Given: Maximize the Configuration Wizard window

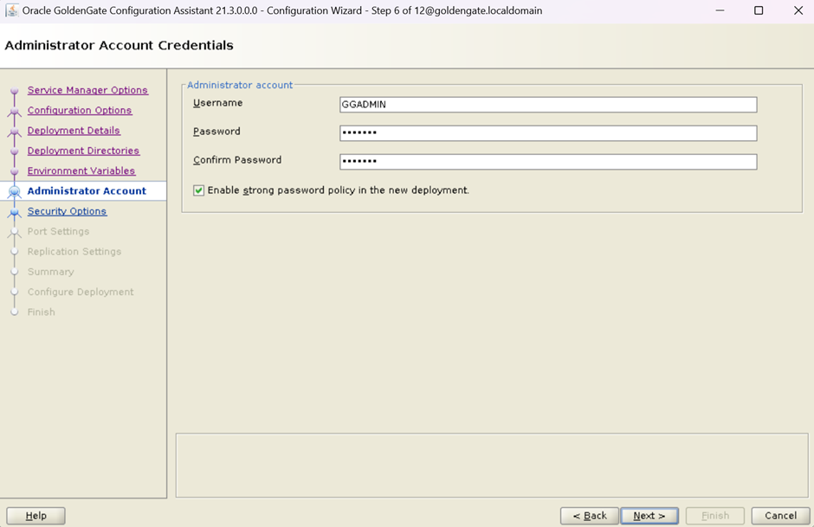Looking at the screenshot, I should point(759,10).
